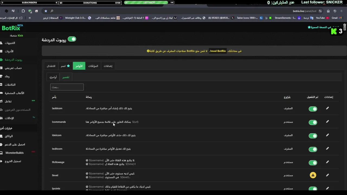Open the browser extensions puzzle icon
The width and height of the screenshot is (347, 195).
tap(23, 11)
